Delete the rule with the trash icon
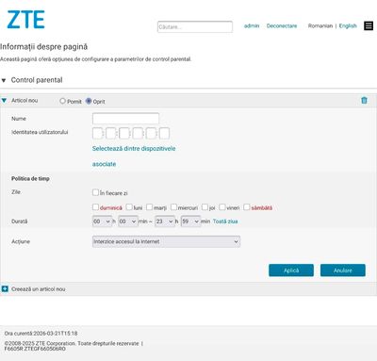 click(x=364, y=101)
